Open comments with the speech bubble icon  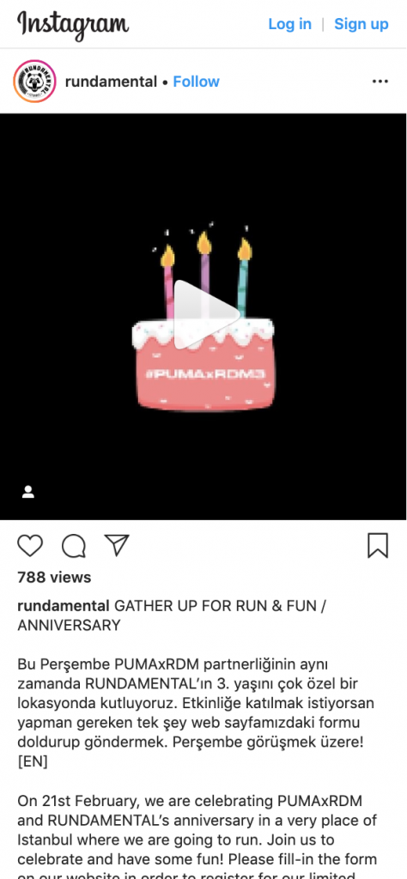click(x=74, y=545)
